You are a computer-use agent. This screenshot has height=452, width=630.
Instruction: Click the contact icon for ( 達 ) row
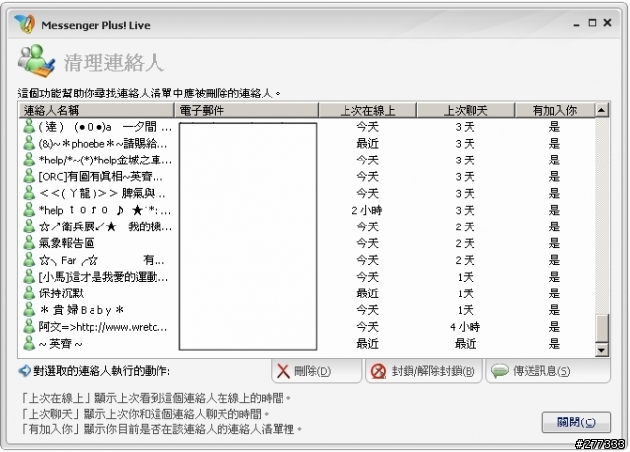(x=29, y=127)
